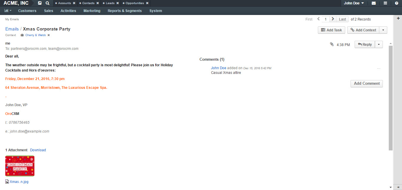Close the Accounts pinned tab
The height and width of the screenshot is (190, 402).
(74, 3)
